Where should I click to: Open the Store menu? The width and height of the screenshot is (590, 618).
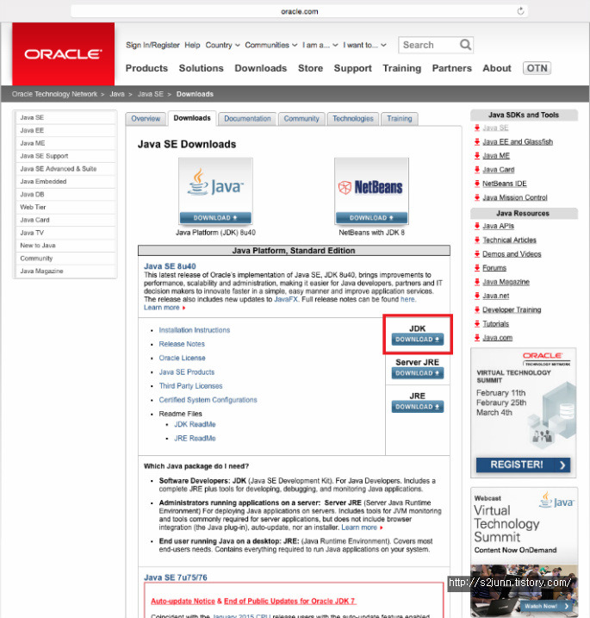(310, 68)
